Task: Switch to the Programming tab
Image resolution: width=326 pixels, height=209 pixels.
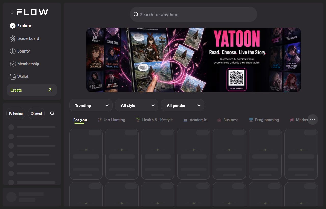Action: coord(264,120)
